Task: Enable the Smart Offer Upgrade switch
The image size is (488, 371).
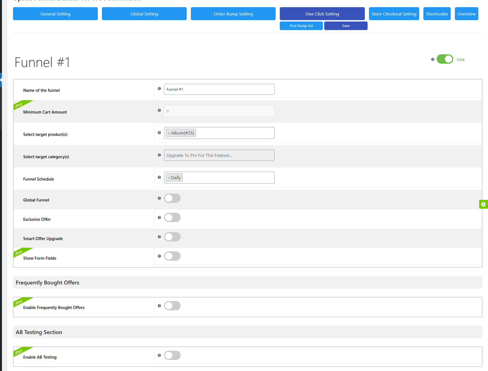Action: point(172,237)
